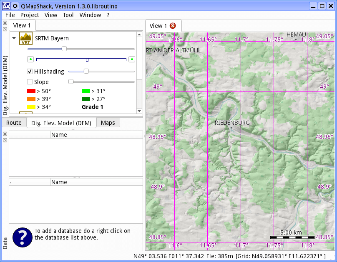Click the DEM list scroll up arrow
Image resolution: width=337 pixels, height=262 pixels.
(139, 35)
